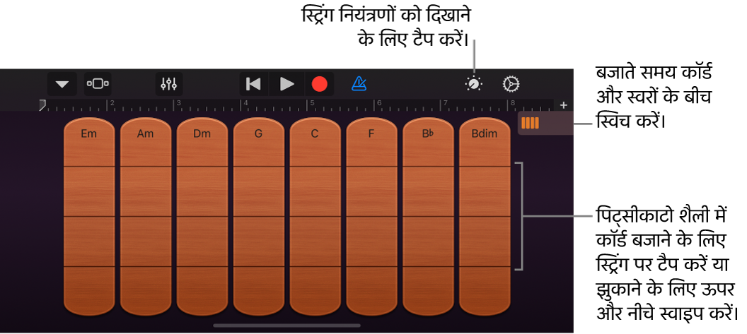The width and height of the screenshot is (747, 334).
Task: Tap the Em chord strip label
Action: [89, 133]
